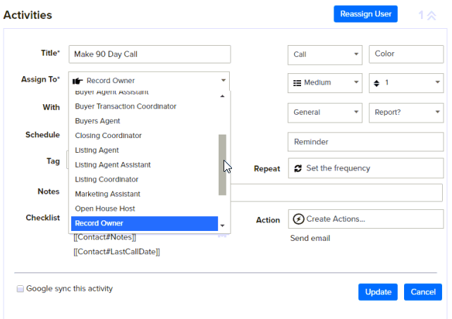Expand the General category dropdown
The height and width of the screenshot is (319, 452).
click(324, 112)
